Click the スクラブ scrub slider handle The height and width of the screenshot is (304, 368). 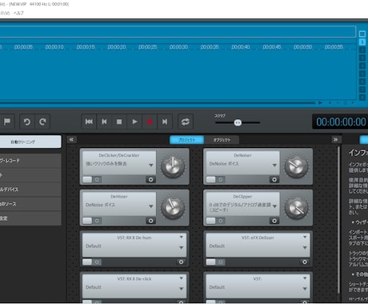[238, 122]
